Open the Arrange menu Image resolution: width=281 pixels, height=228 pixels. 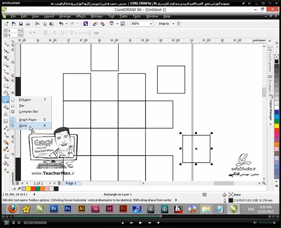coord(65,16)
